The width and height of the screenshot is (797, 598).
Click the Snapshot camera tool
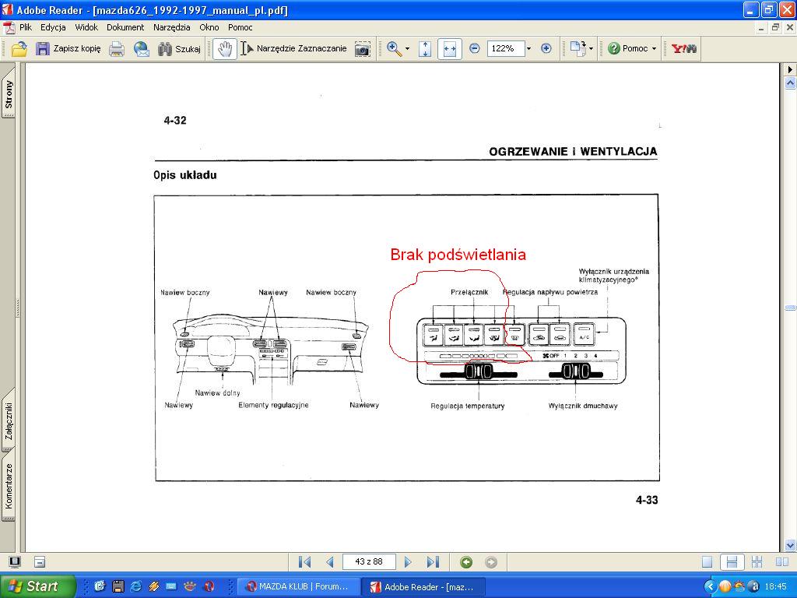tap(362, 48)
